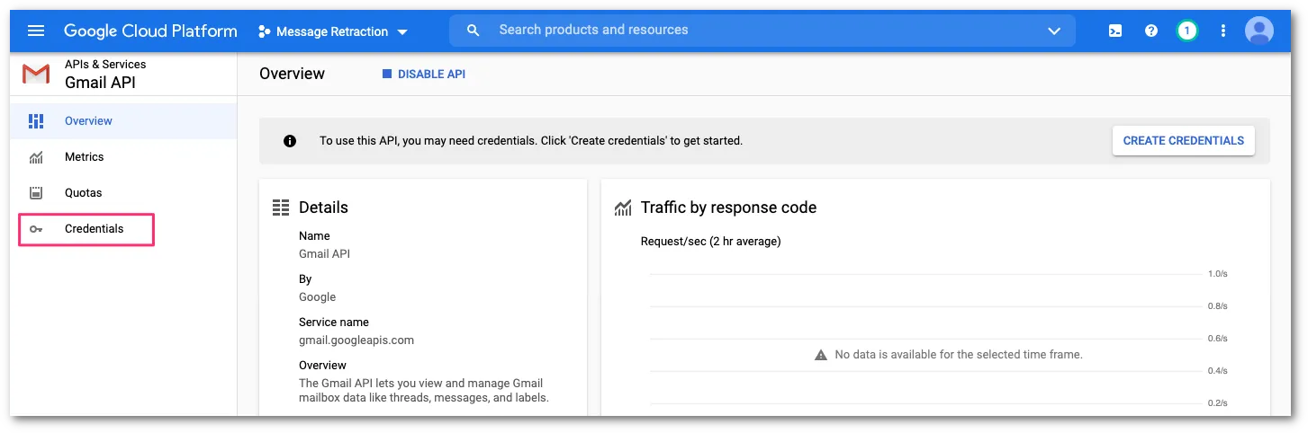Open the help question mark icon
This screenshot has width=1308, height=433.
coord(1150,31)
